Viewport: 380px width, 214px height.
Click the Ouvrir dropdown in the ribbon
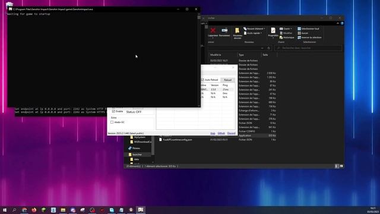tap(286, 29)
